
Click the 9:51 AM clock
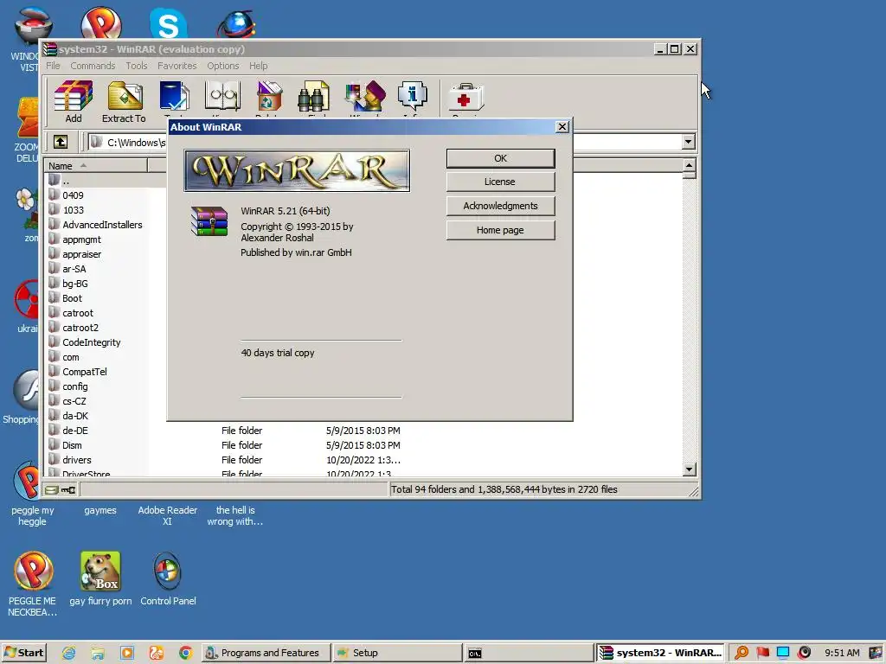842,653
